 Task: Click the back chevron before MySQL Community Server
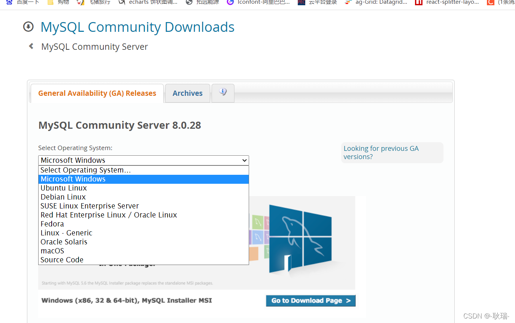pyautogui.click(x=31, y=46)
